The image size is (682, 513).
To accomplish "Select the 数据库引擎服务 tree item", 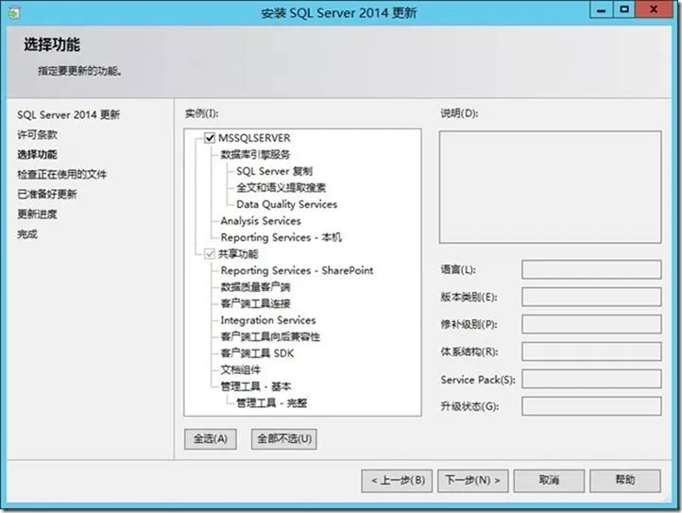I will 255,154.
